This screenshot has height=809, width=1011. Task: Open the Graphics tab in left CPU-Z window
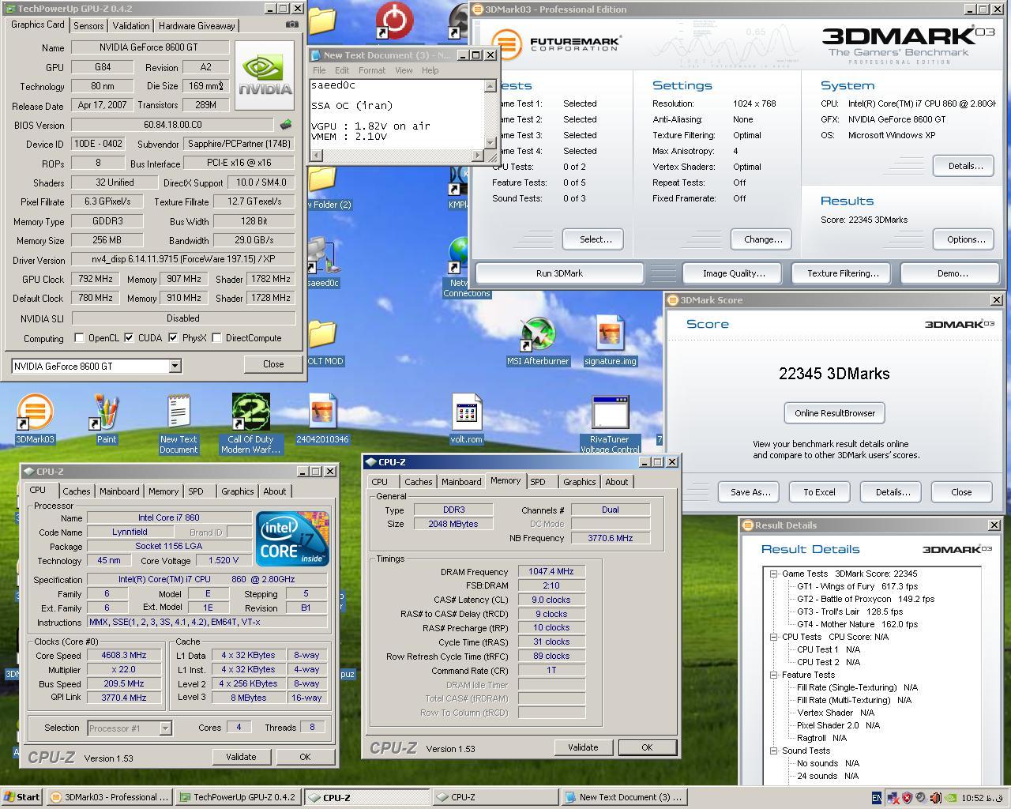237,491
